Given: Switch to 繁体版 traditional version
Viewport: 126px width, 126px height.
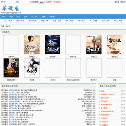Looking at the screenshot, I should 123,2.
